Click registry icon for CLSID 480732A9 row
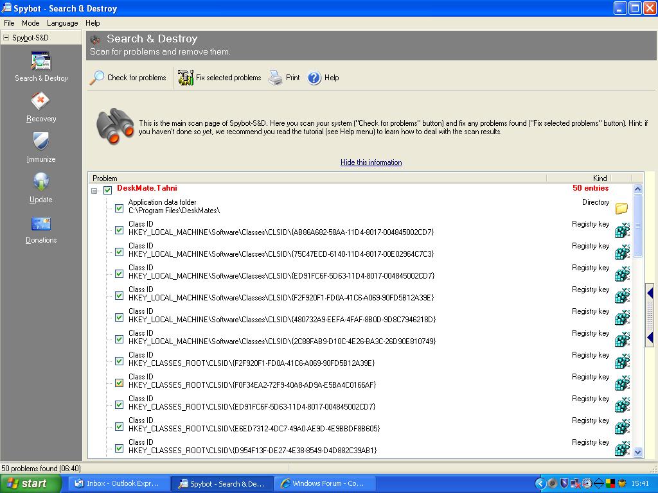658x493 pixels. click(x=622, y=317)
